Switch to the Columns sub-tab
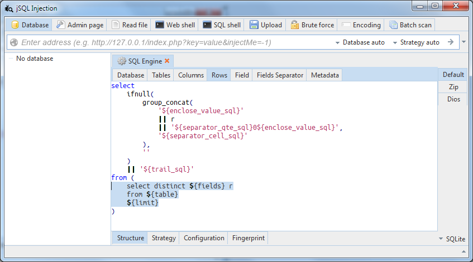This screenshot has height=262, width=473. (x=191, y=75)
